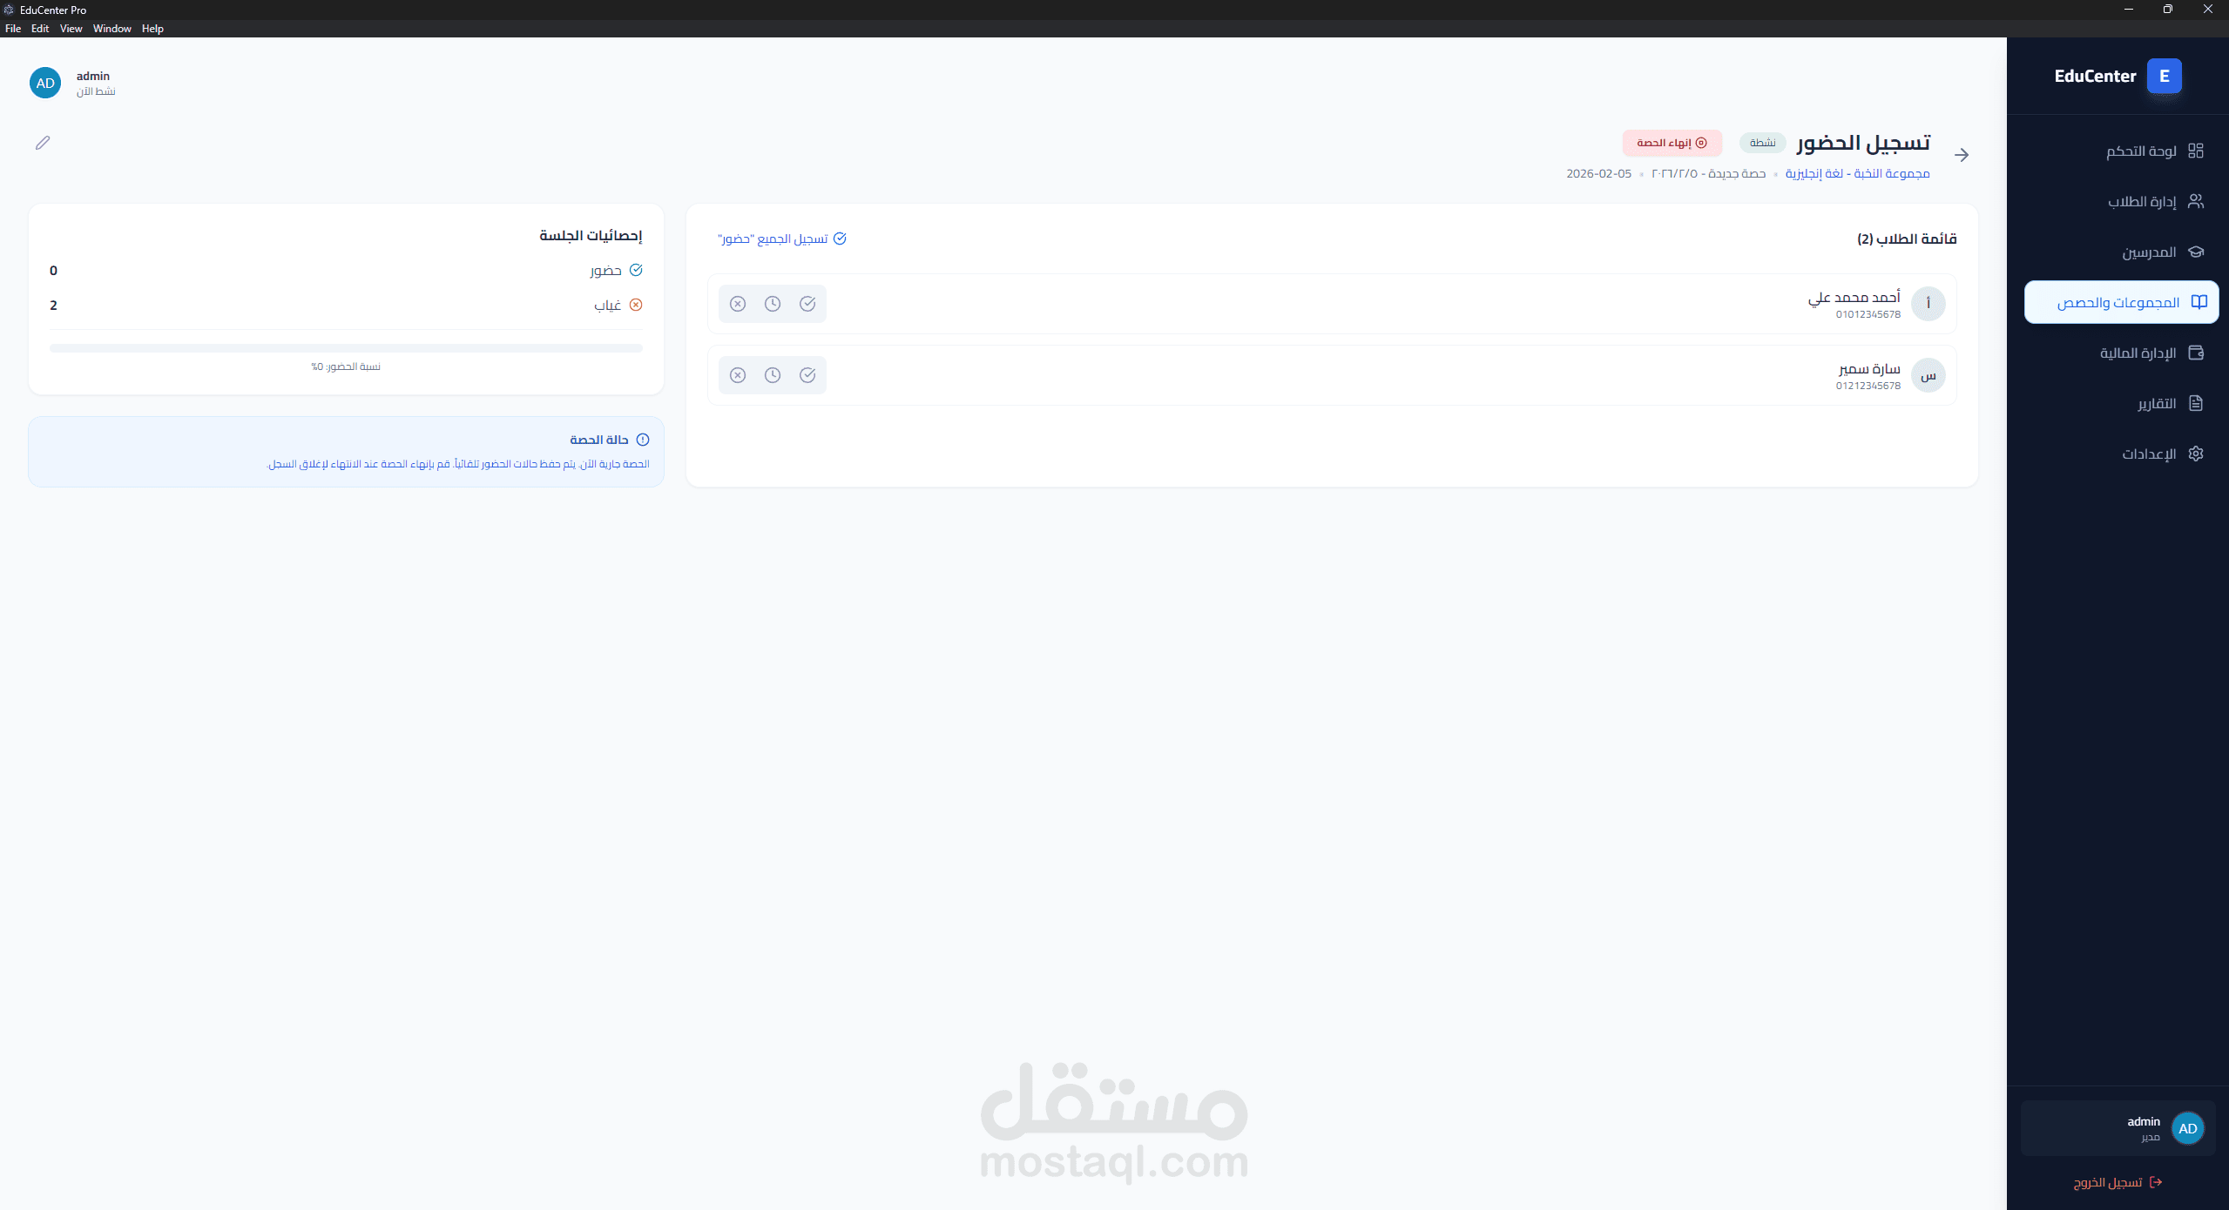The width and height of the screenshot is (2229, 1210).
Task: Open لوحة التحكم dashboard in sidebar
Action: pos(2153,151)
